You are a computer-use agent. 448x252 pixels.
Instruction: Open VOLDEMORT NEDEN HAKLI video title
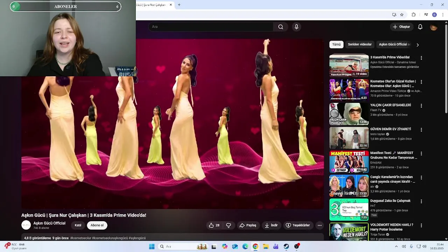click(392, 227)
